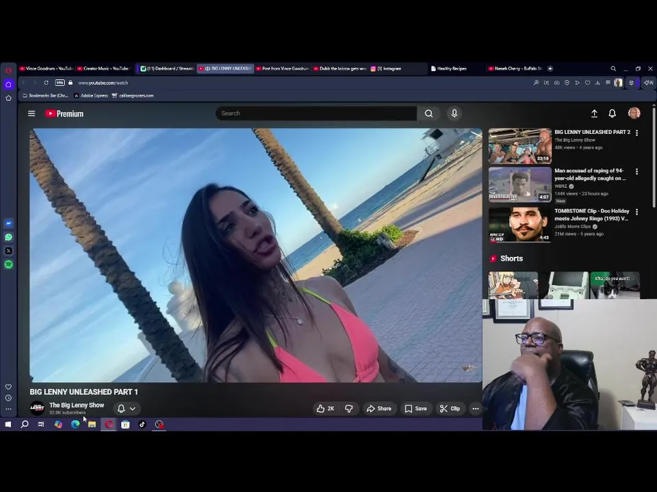Open YouTube notifications bell in header
The width and height of the screenshot is (657, 492).
pos(612,113)
